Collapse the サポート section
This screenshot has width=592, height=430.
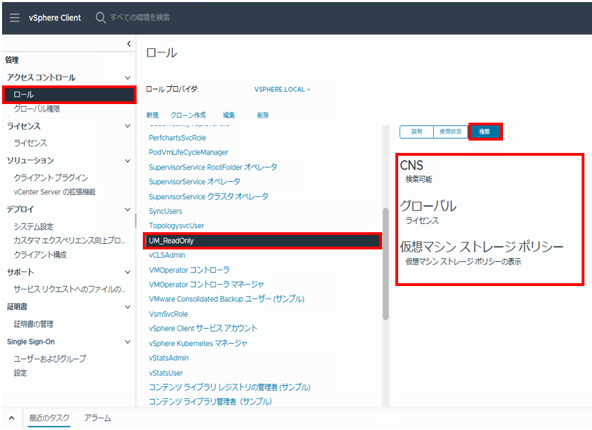pos(128,272)
